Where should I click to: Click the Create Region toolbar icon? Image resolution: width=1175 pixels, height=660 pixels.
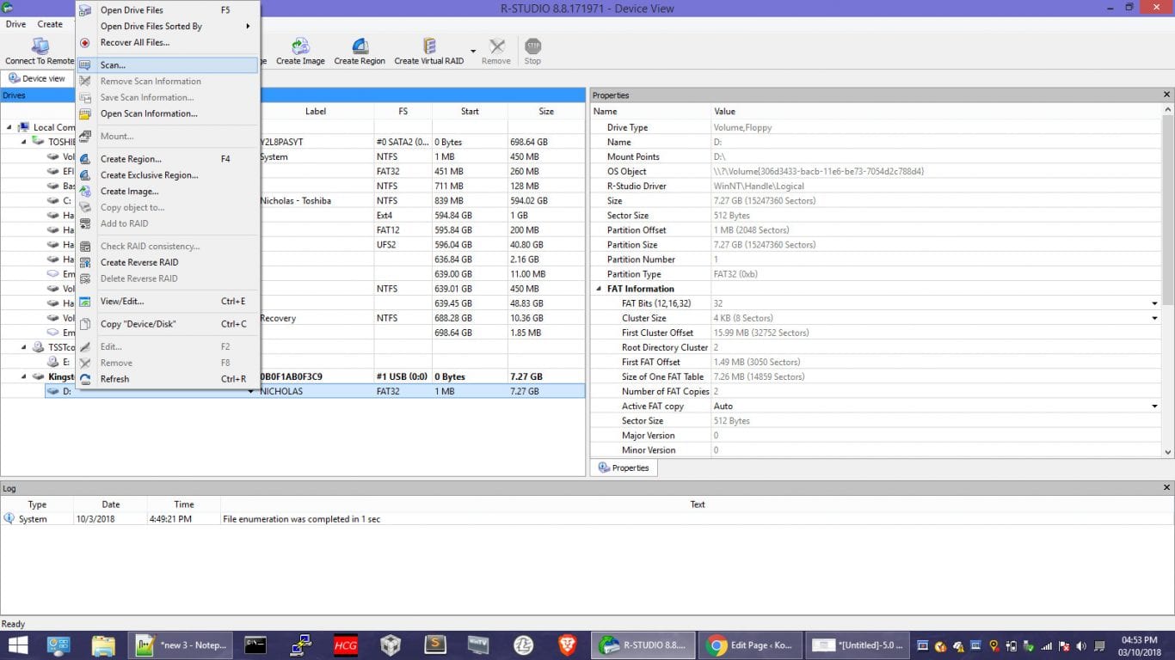tap(360, 46)
